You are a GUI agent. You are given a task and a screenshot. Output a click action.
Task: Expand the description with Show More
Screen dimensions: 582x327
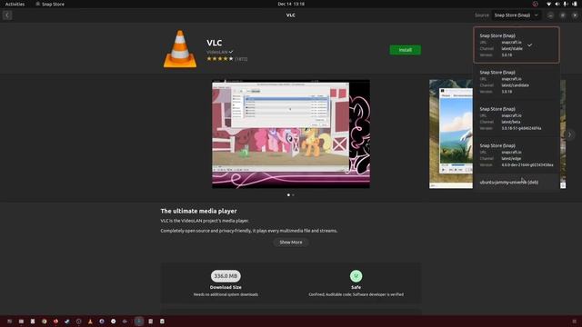click(x=291, y=243)
